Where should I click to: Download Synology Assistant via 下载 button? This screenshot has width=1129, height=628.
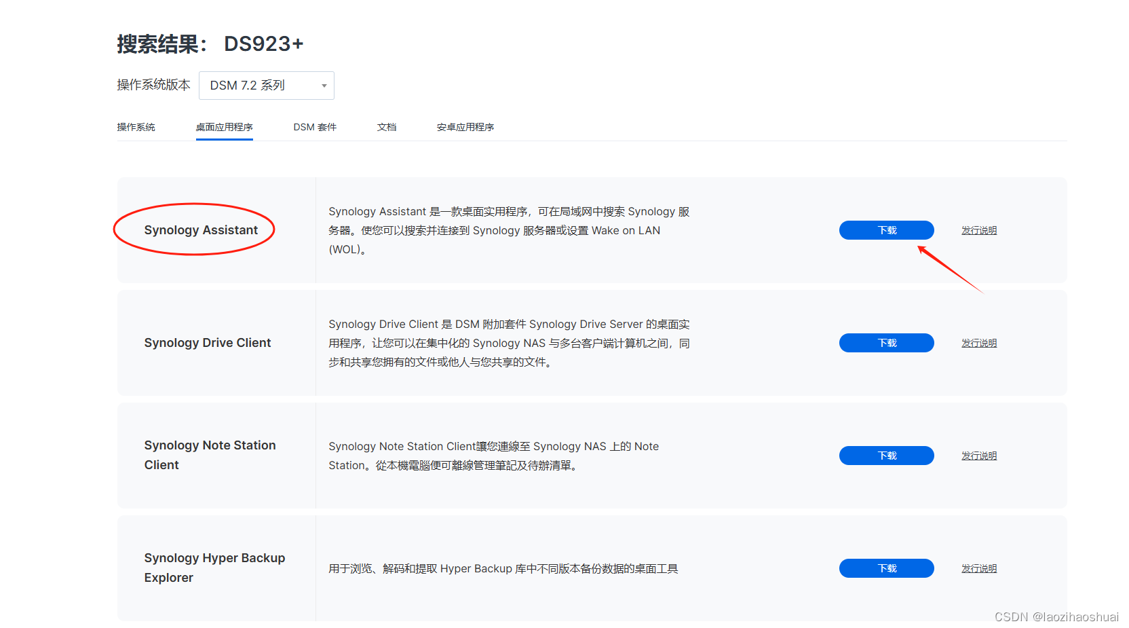[x=887, y=230]
